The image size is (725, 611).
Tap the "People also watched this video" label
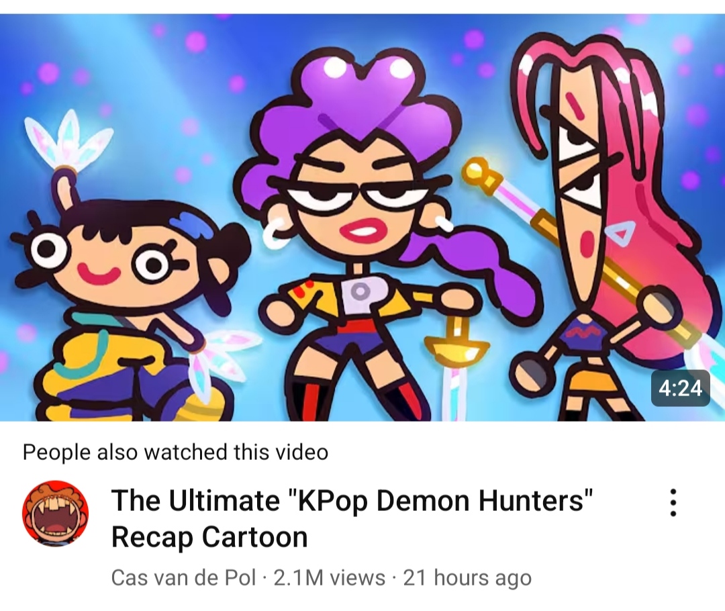(175, 452)
